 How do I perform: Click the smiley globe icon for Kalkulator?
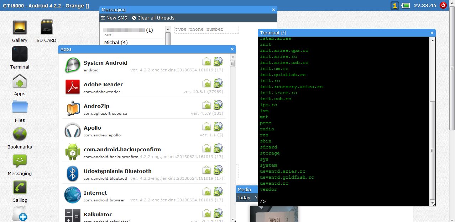(x=218, y=213)
